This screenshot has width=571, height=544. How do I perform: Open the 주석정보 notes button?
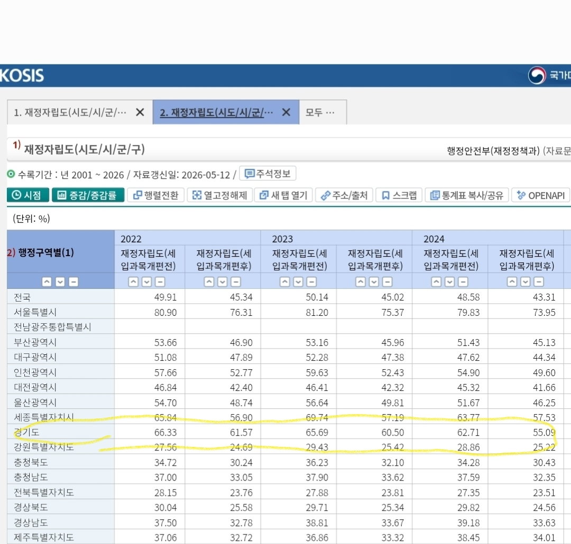click(268, 174)
